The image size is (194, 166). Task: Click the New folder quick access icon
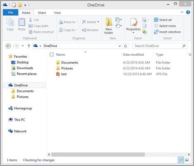click(x=20, y=5)
